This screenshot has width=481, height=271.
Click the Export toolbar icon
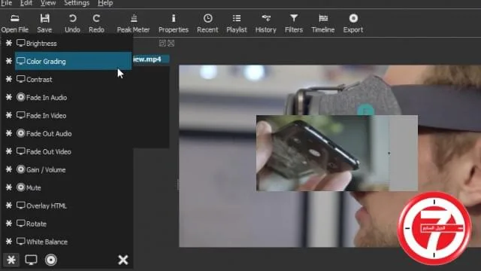pos(353,23)
